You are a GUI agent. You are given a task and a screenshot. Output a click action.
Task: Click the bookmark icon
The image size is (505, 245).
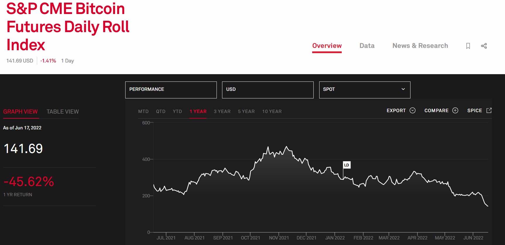[468, 46]
